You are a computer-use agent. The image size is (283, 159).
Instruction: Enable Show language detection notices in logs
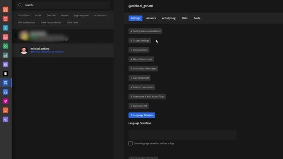click(130, 144)
